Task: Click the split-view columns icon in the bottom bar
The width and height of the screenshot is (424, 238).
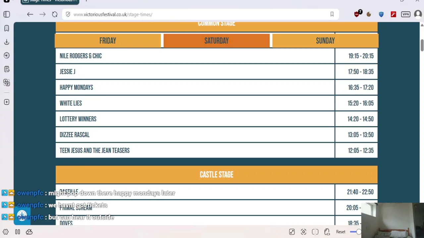Action: click(18, 232)
